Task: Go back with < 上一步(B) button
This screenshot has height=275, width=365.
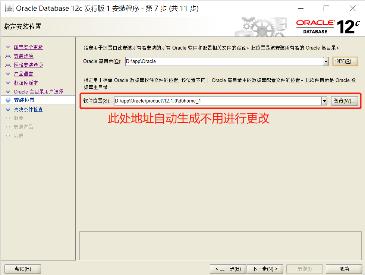Action: pyautogui.click(x=228, y=269)
